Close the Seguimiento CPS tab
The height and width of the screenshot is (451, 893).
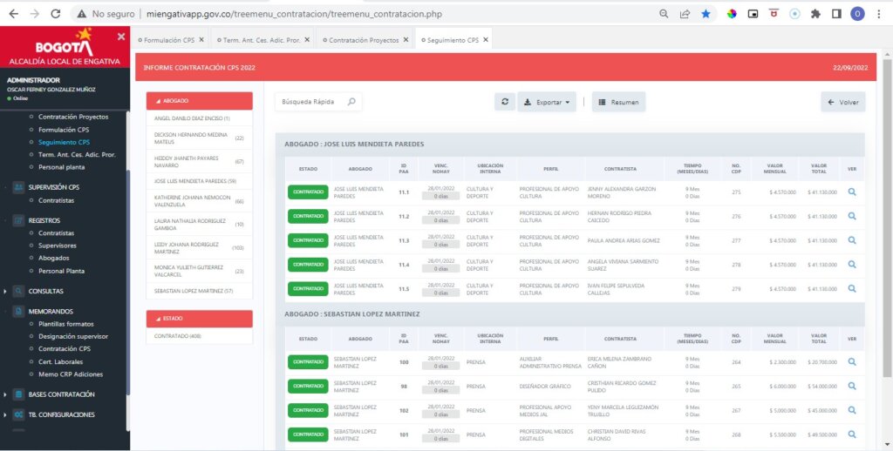tap(485, 40)
